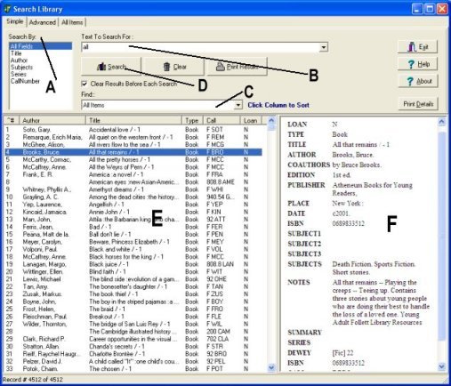The height and width of the screenshot is (386, 451).
Task: Click the About question mark icon
Action: 410,81
